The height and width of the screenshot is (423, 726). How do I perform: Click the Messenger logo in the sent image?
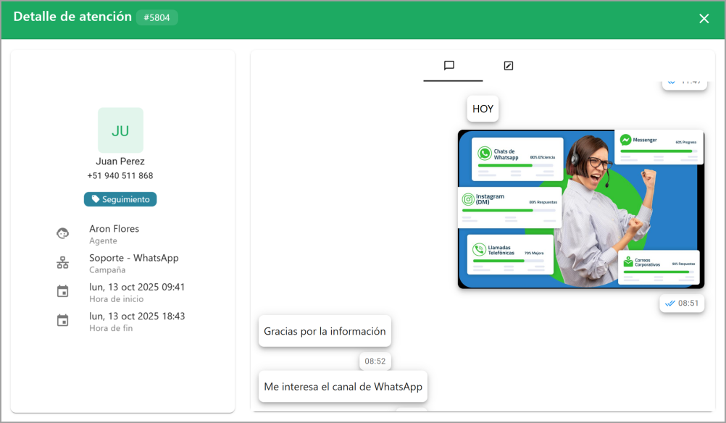(625, 141)
